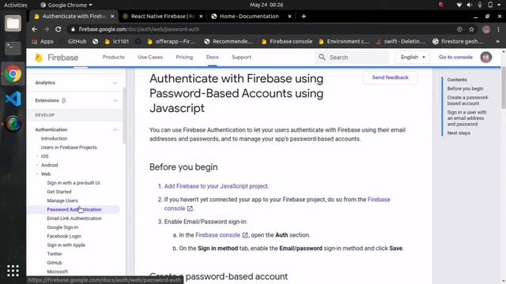Open Activities overview
The width and height of the screenshot is (506, 284).
coord(16,5)
